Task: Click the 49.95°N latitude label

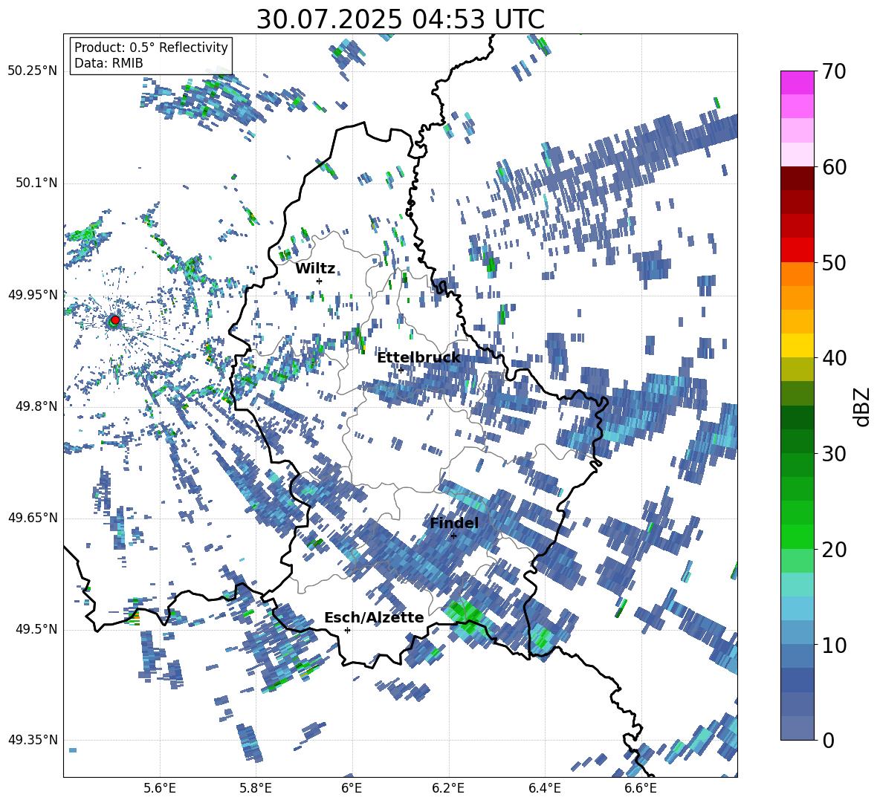Action: (x=33, y=295)
